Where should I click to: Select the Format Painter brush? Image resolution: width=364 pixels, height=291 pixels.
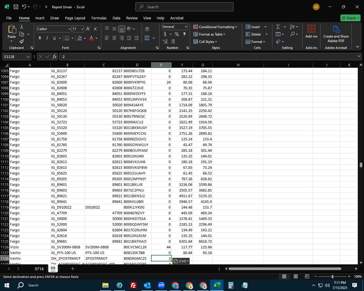point(22,41)
